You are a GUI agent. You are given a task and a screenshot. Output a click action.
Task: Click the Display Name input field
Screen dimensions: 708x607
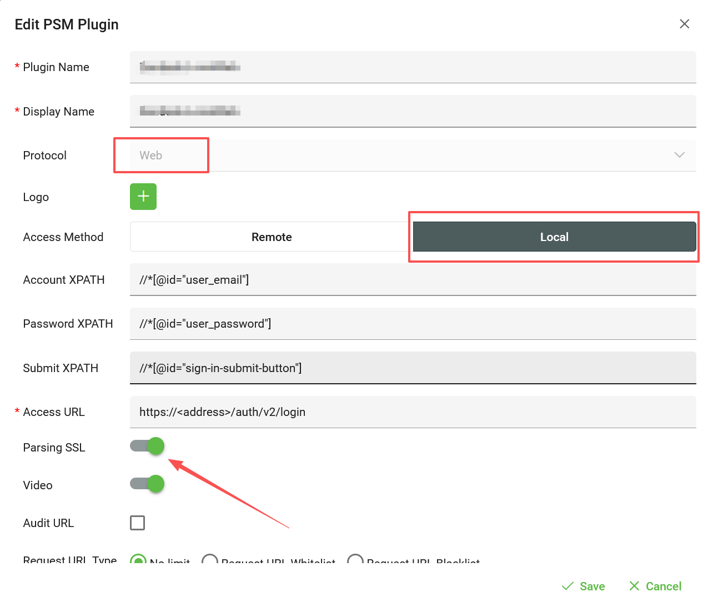pyautogui.click(x=413, y=111)
